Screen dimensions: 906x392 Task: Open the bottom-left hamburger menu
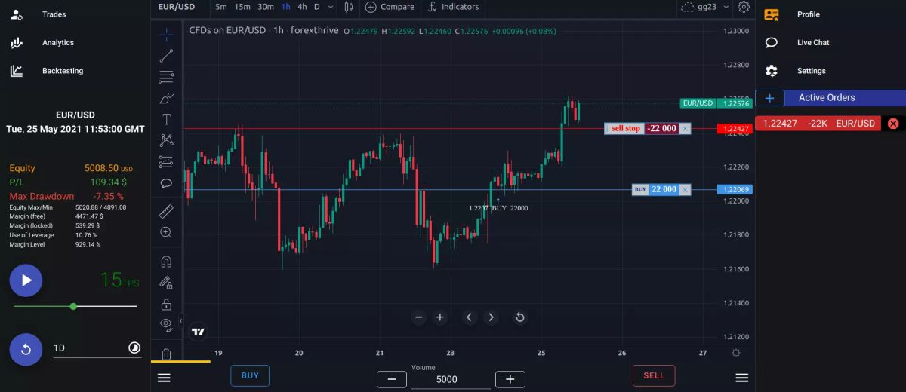tap(164, 378)
